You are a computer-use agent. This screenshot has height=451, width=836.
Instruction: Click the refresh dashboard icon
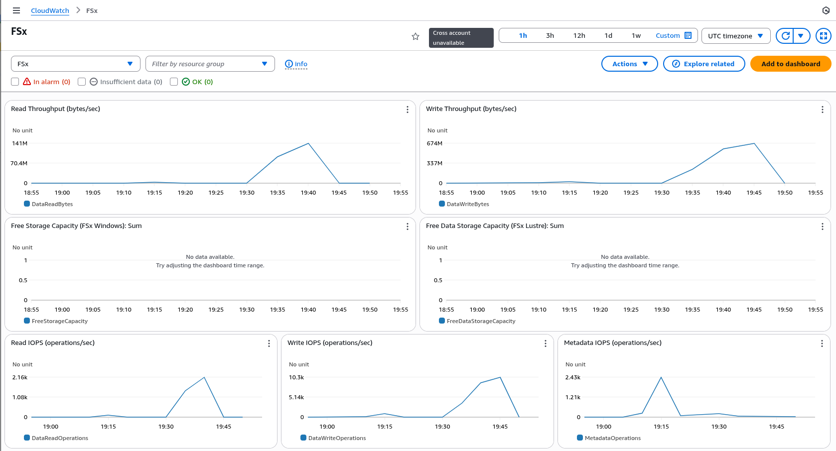tap(785, 36)
